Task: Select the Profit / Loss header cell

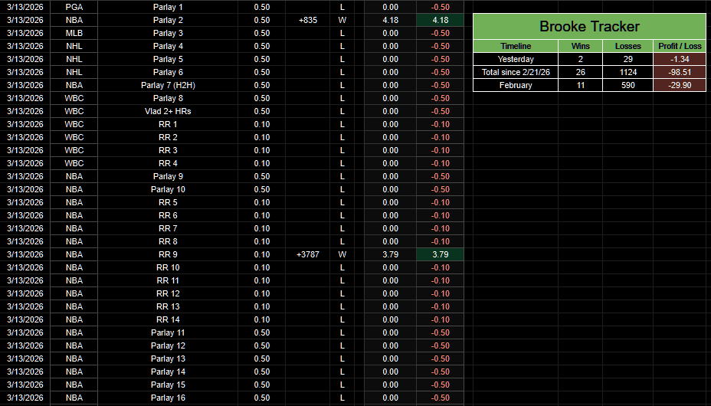Action: (x=680, y=46)
